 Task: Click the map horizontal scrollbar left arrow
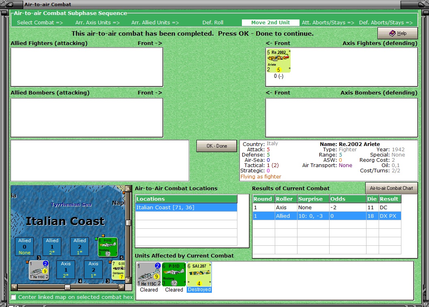pyautogui.click(x=14, y=287)
